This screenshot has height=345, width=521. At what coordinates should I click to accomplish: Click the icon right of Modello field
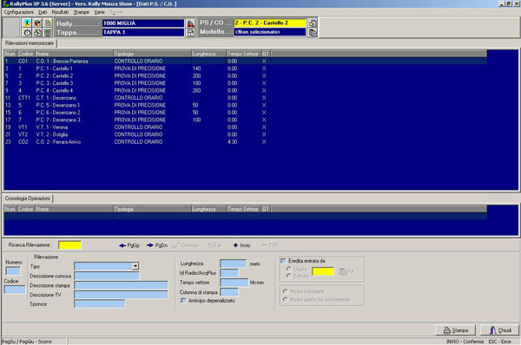click(x=313, y=32)
